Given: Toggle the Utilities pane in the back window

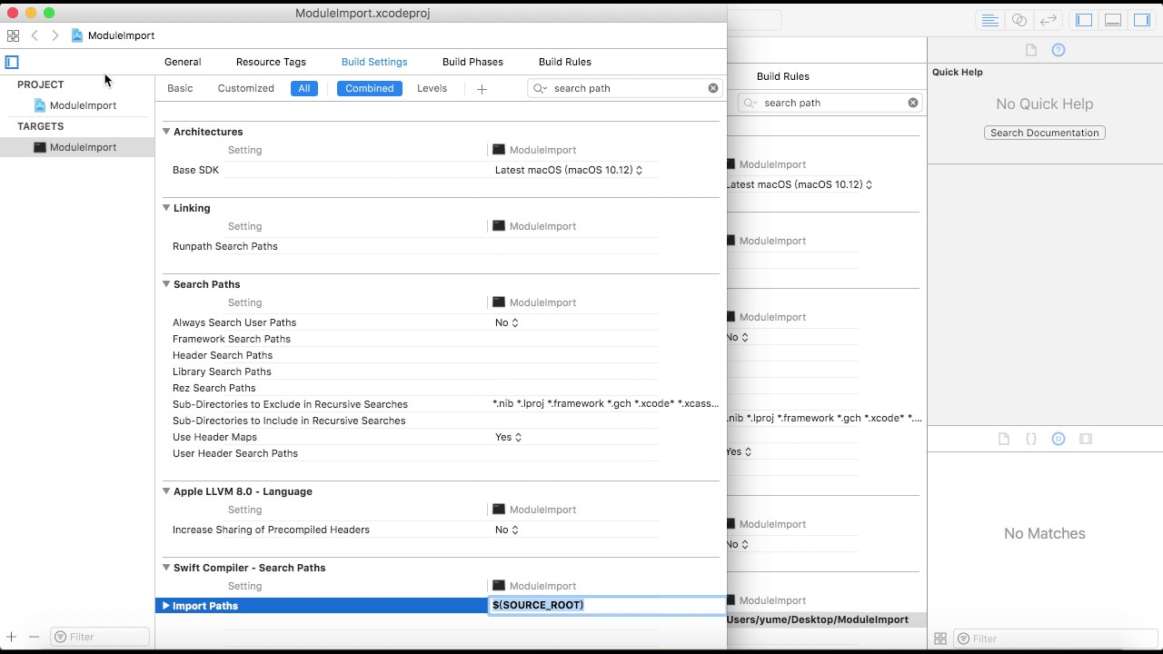Looking at the screenshot, I should pyautogui.click(x=1142, y=20).
